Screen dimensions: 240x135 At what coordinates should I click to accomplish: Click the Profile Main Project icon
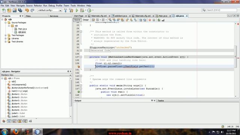click(x=89, y=10)
